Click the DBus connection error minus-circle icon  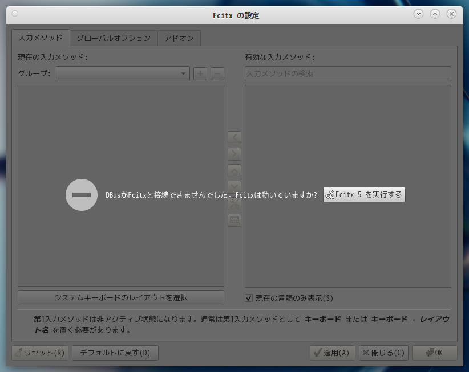point(82,195)
